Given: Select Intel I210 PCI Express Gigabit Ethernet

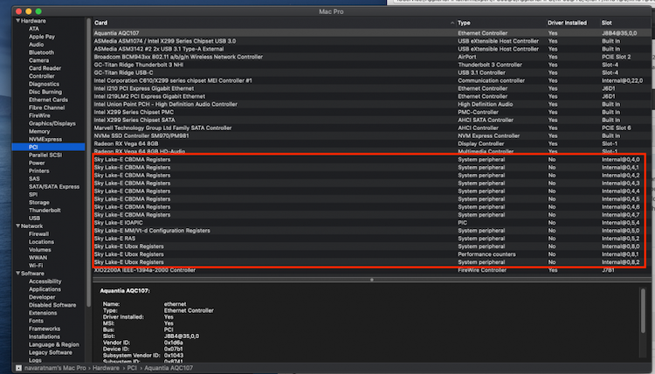Looking at the screenshot, I should (x=371, y=88).
